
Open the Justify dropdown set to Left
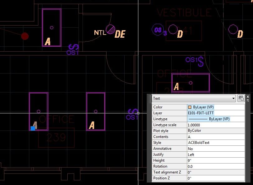pos(215,154)
